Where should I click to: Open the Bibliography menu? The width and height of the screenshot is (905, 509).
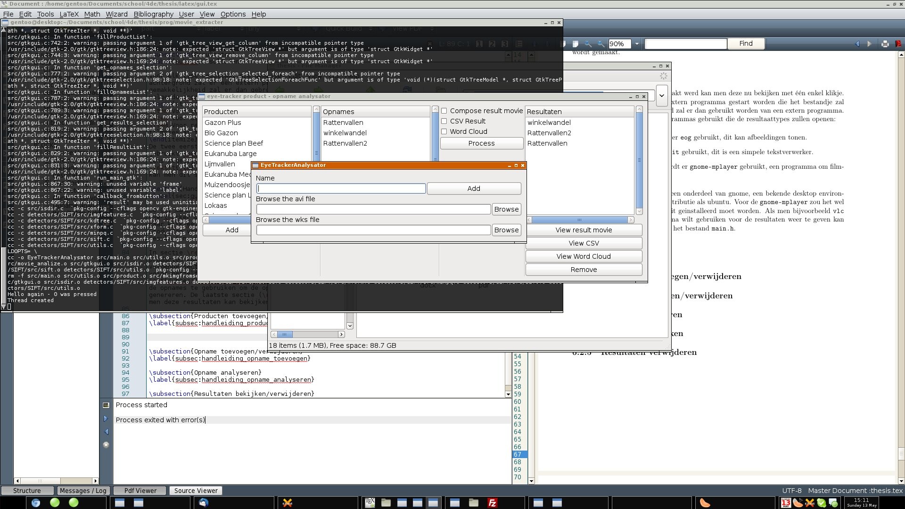(153, 14)
